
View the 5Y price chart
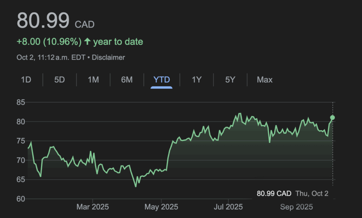230,80
